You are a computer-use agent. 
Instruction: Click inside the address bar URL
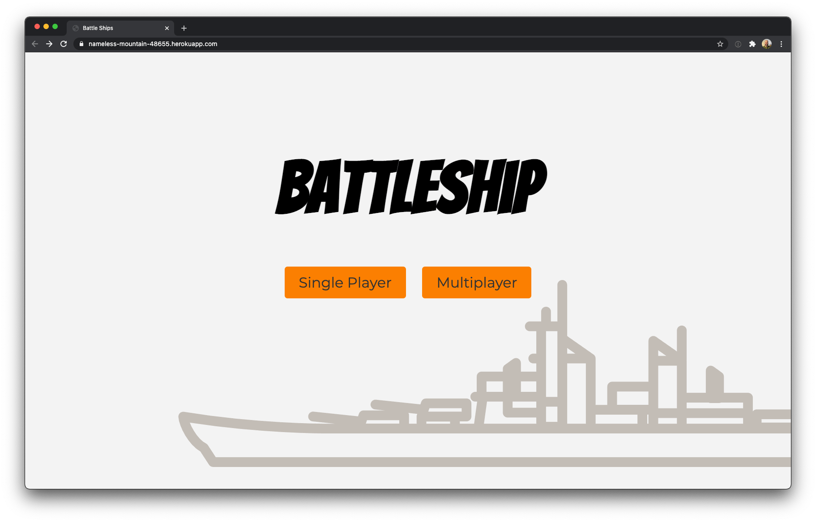(x=152, y=44)
